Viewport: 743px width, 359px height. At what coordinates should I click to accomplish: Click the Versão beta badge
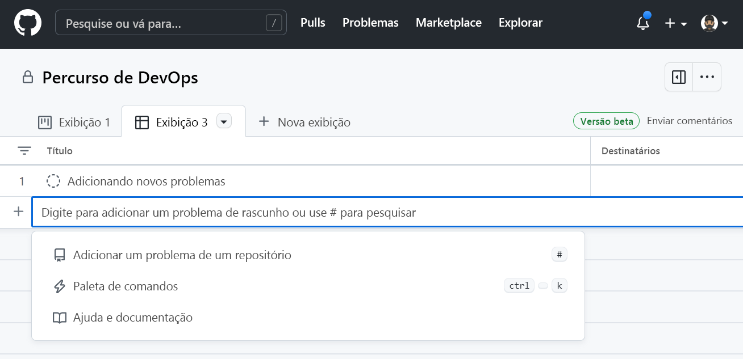[x=606, y=121]
